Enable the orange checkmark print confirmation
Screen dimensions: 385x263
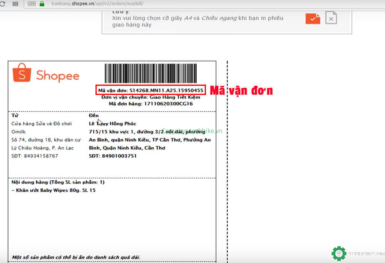click(313, 18)
